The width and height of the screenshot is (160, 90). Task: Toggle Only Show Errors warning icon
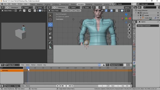pyautogui.click(x=104, y=65)
